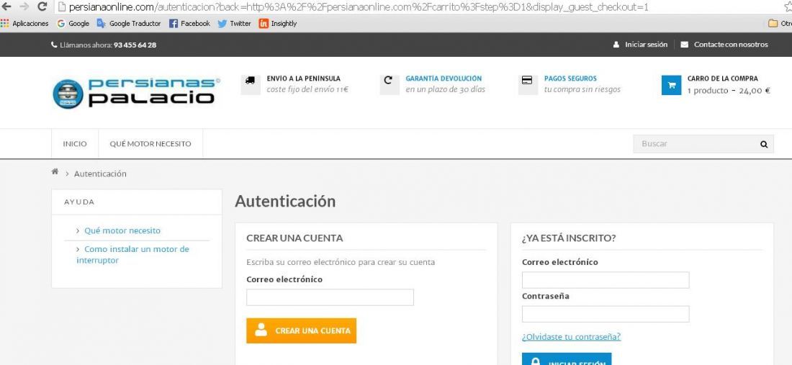
Task: Click Pagos Seguros heading
Action: (x=570, y=78)
